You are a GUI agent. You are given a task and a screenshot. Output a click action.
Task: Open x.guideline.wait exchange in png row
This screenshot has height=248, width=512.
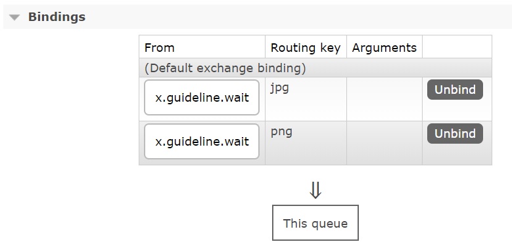pyautogui.click(x=202, y=142)
